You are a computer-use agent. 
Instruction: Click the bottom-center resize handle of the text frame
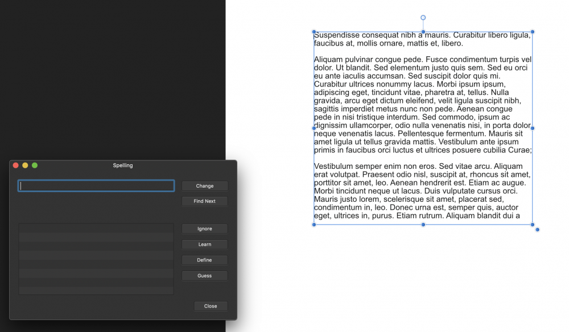pos(423,225)
